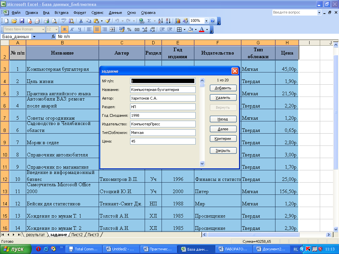This screenshot has height=254, width=339.
Task: Open fill color dropdown arrow
Action: coord(196,29)
